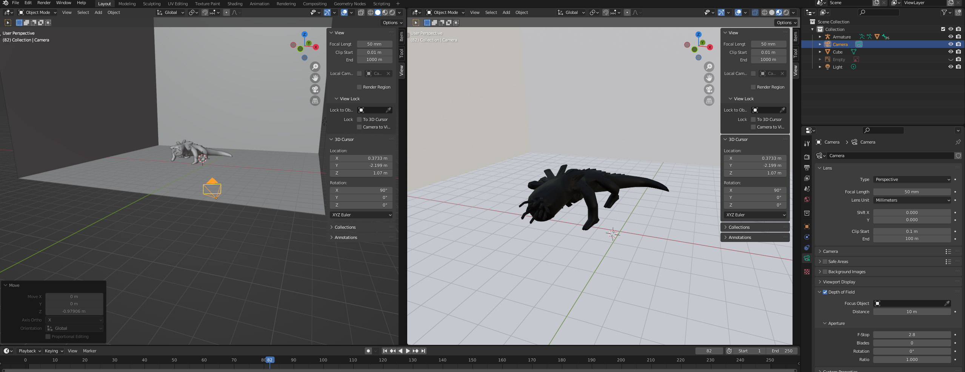Hide the Cube in viewport (eye icon)

[951, 52]
